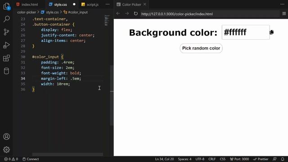Click the 'width: 10rem;' code line
The width and height of the screenshot is (288, 162).
pos(55,84)
